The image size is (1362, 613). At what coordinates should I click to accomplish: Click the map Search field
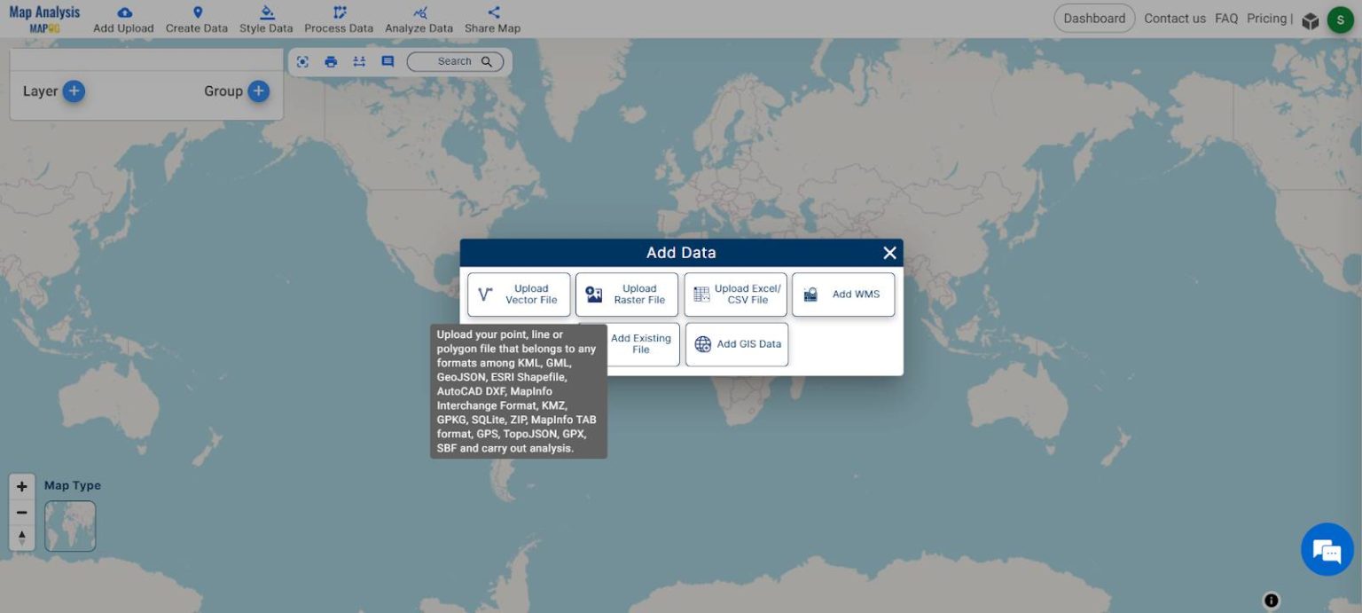(x=455, y=61)
